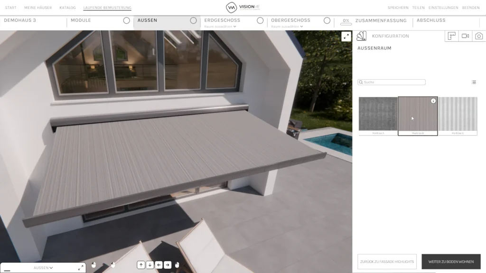The height and width of the screenshot is (273, 486).
Task: Take a screenshot with the camera icon
Action: (479, 36)
